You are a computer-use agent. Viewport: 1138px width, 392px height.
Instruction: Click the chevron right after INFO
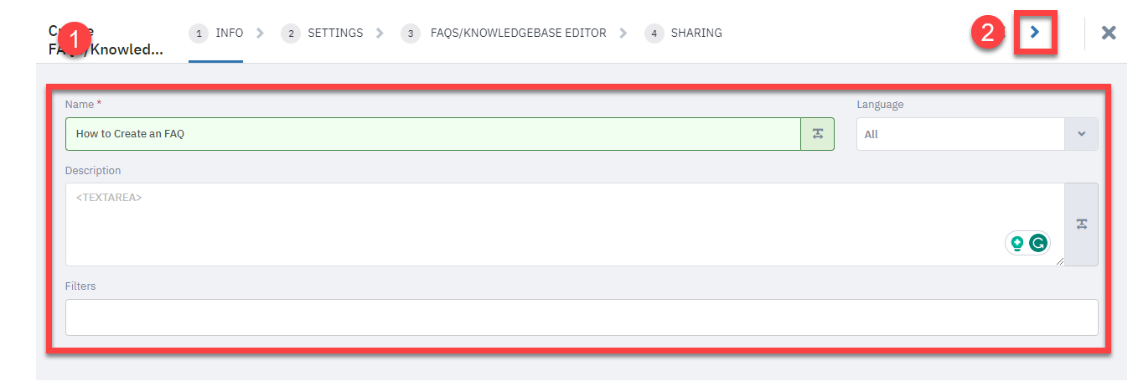point(260,34)
